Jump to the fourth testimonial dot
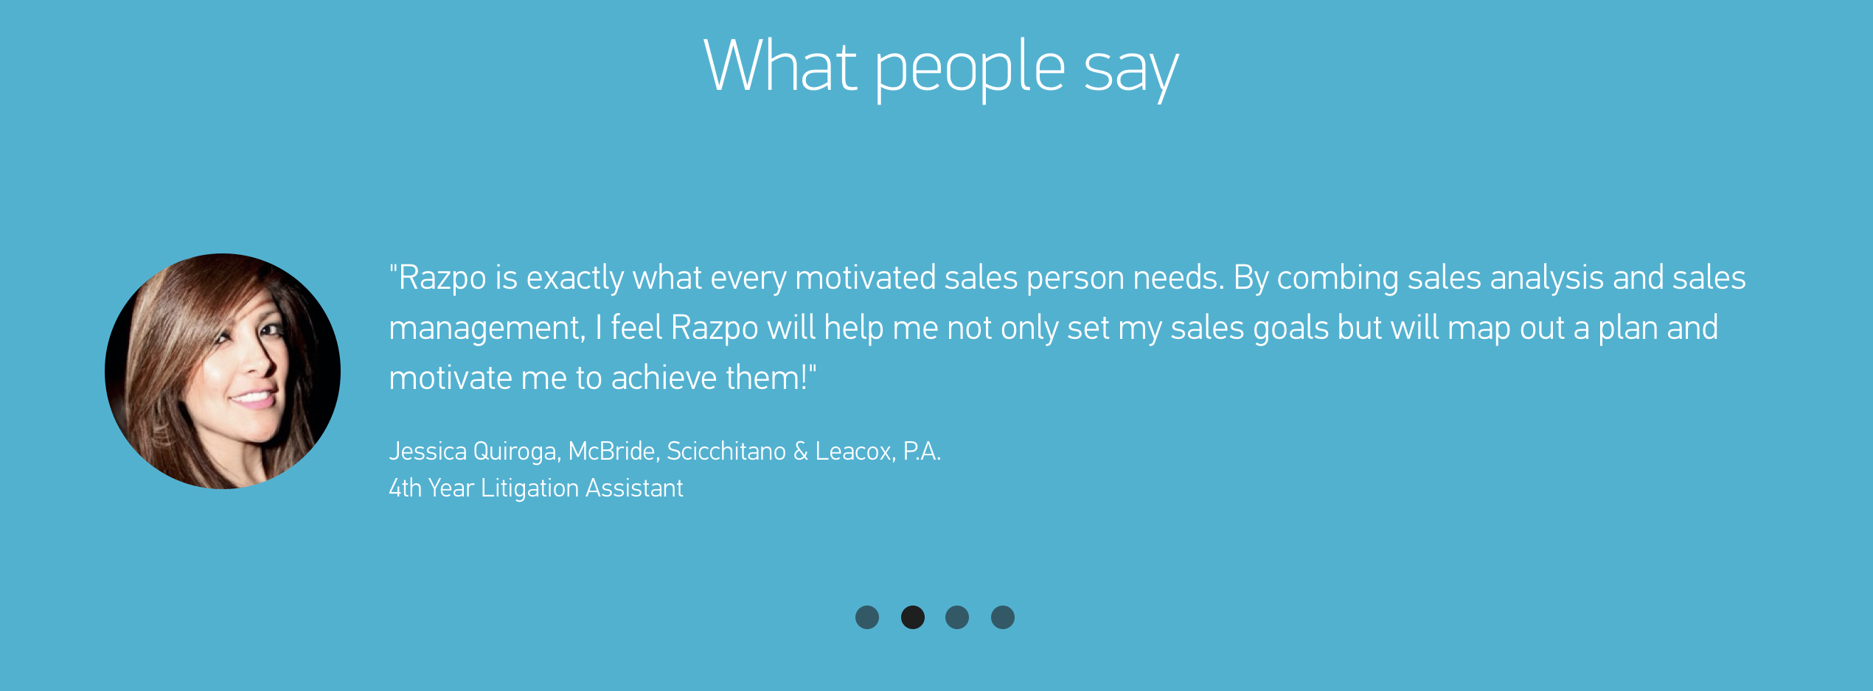Viewport: 1873px width, 691px height. point(1003,617)
